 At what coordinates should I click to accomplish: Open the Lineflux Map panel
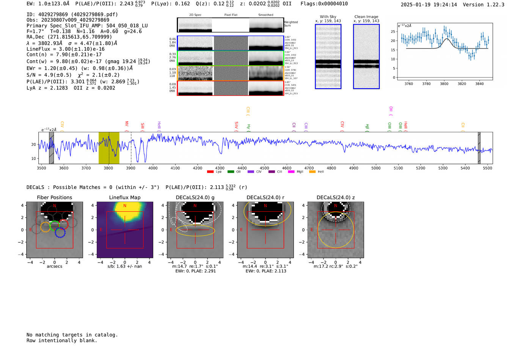pos(125,230)
